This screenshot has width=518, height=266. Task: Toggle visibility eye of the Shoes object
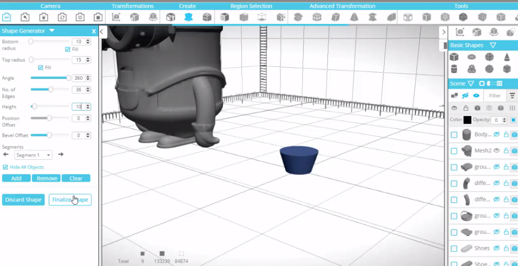(496, 248)
